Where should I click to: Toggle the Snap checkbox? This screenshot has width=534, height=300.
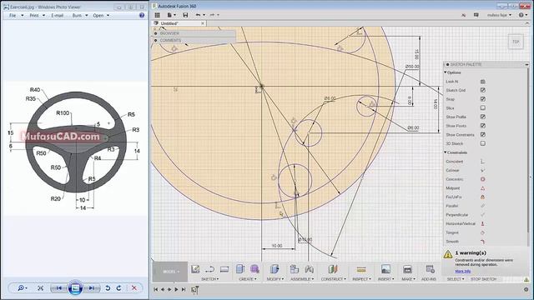tap(482, 99)
